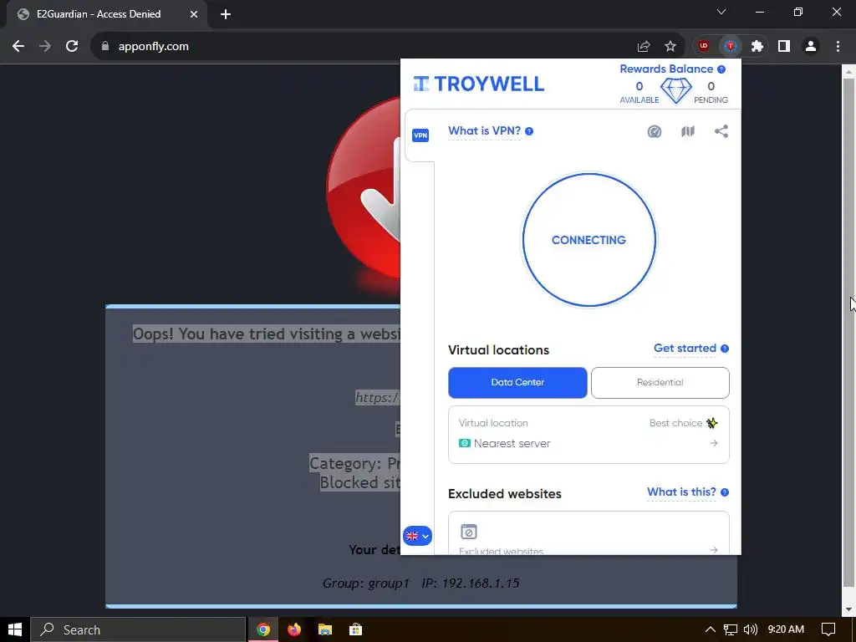This screenshot has height=642, width=856.
Task: Open the What is VPN? link
Action: coord(484,131)
